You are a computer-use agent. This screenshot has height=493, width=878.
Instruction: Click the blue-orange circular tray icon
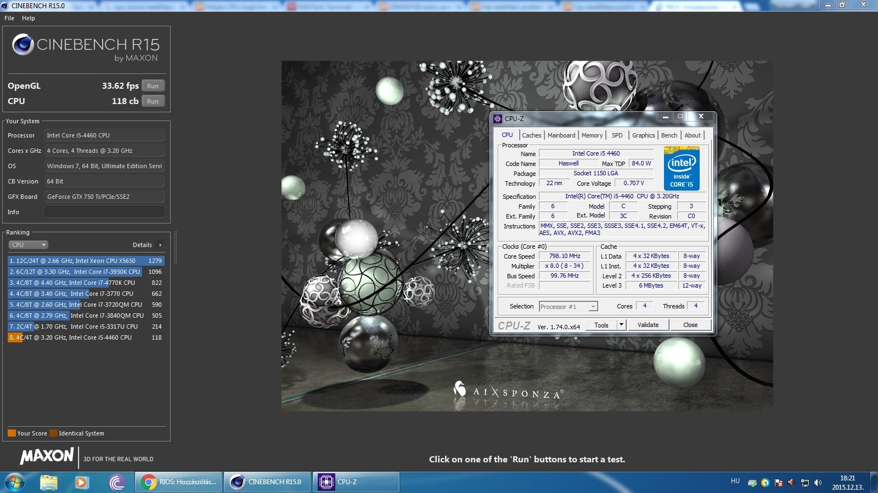tap(765, 483)
